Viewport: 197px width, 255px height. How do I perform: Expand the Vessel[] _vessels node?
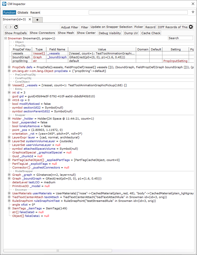[x=9, y=85]
